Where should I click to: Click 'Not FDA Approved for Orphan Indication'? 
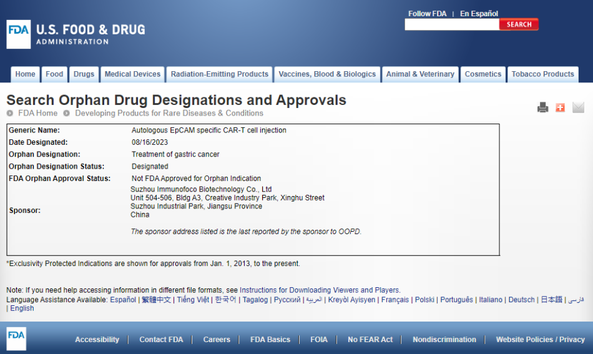196,179
